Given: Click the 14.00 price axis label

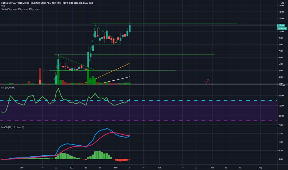Looking at the screenshot, I should click(x=281, y=6).
